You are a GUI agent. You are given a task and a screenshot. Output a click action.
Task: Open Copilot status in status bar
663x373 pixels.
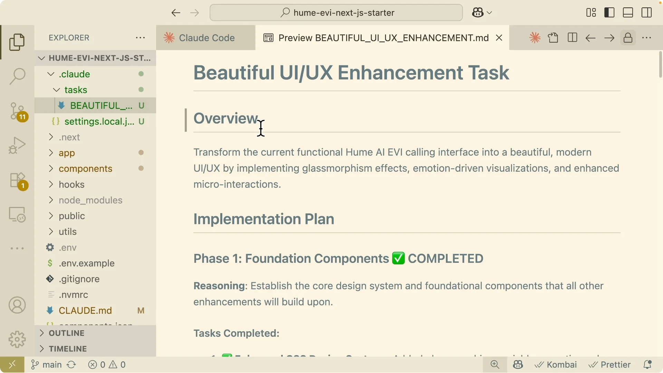point(518,365)
